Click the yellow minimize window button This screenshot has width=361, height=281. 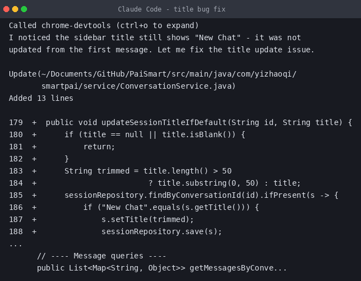pyautogui.click(x=15, y=9)
